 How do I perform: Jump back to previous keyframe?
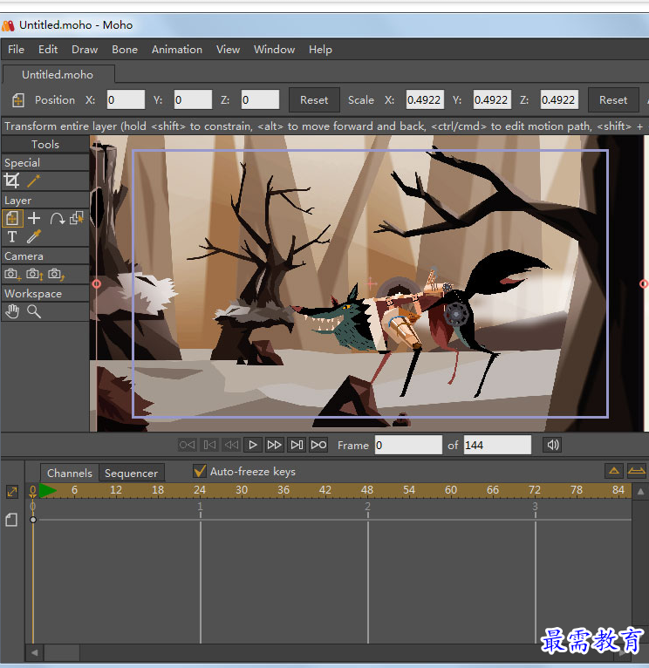231,446
